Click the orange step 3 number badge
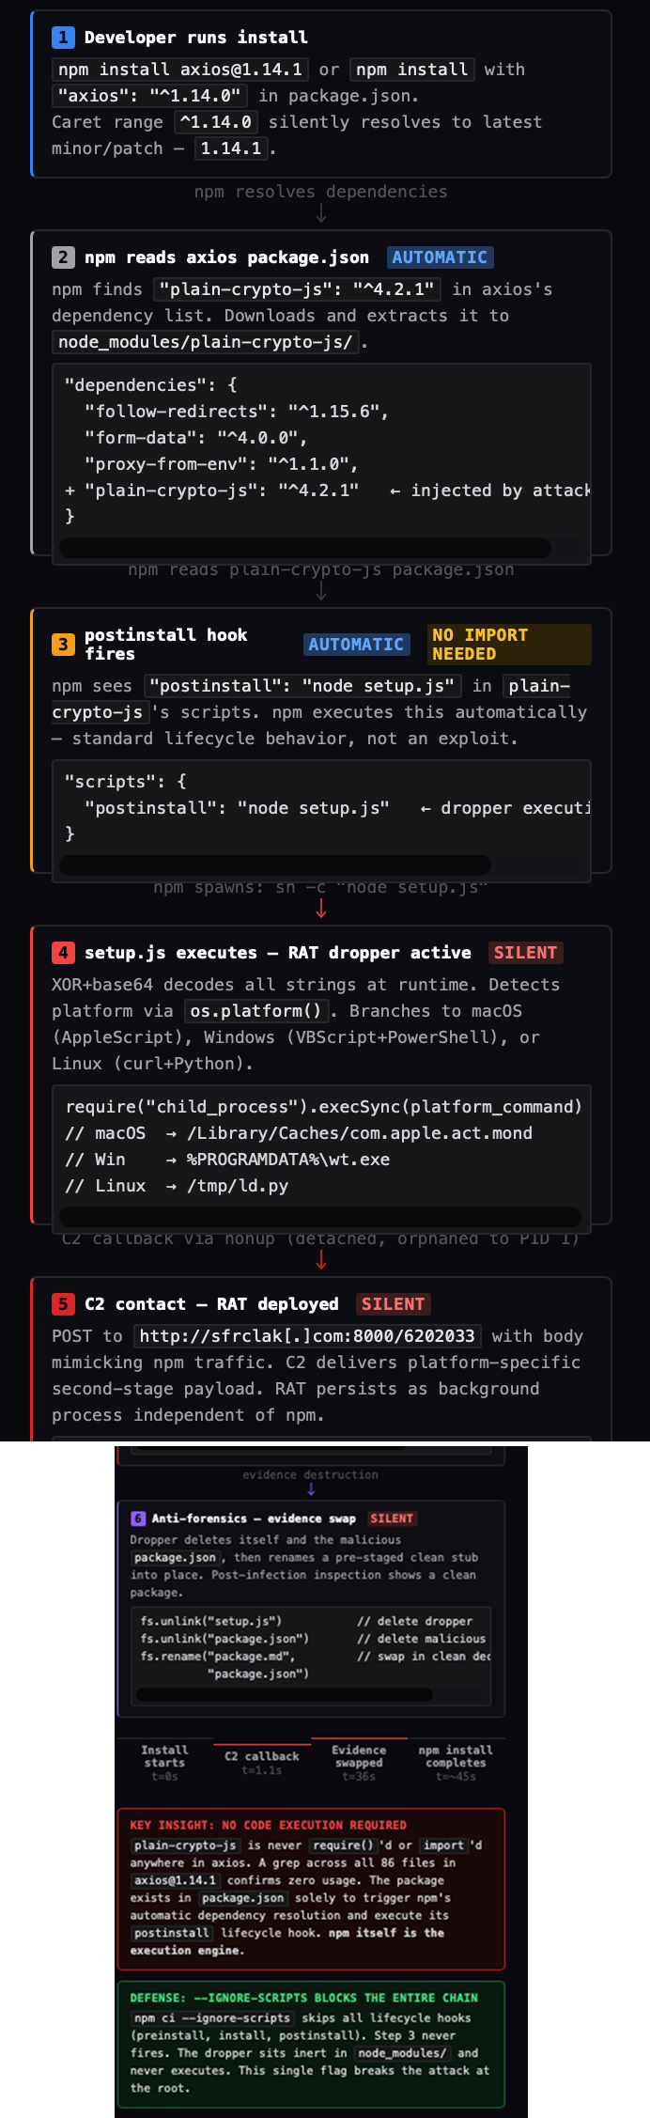 [x=63, y=645]
